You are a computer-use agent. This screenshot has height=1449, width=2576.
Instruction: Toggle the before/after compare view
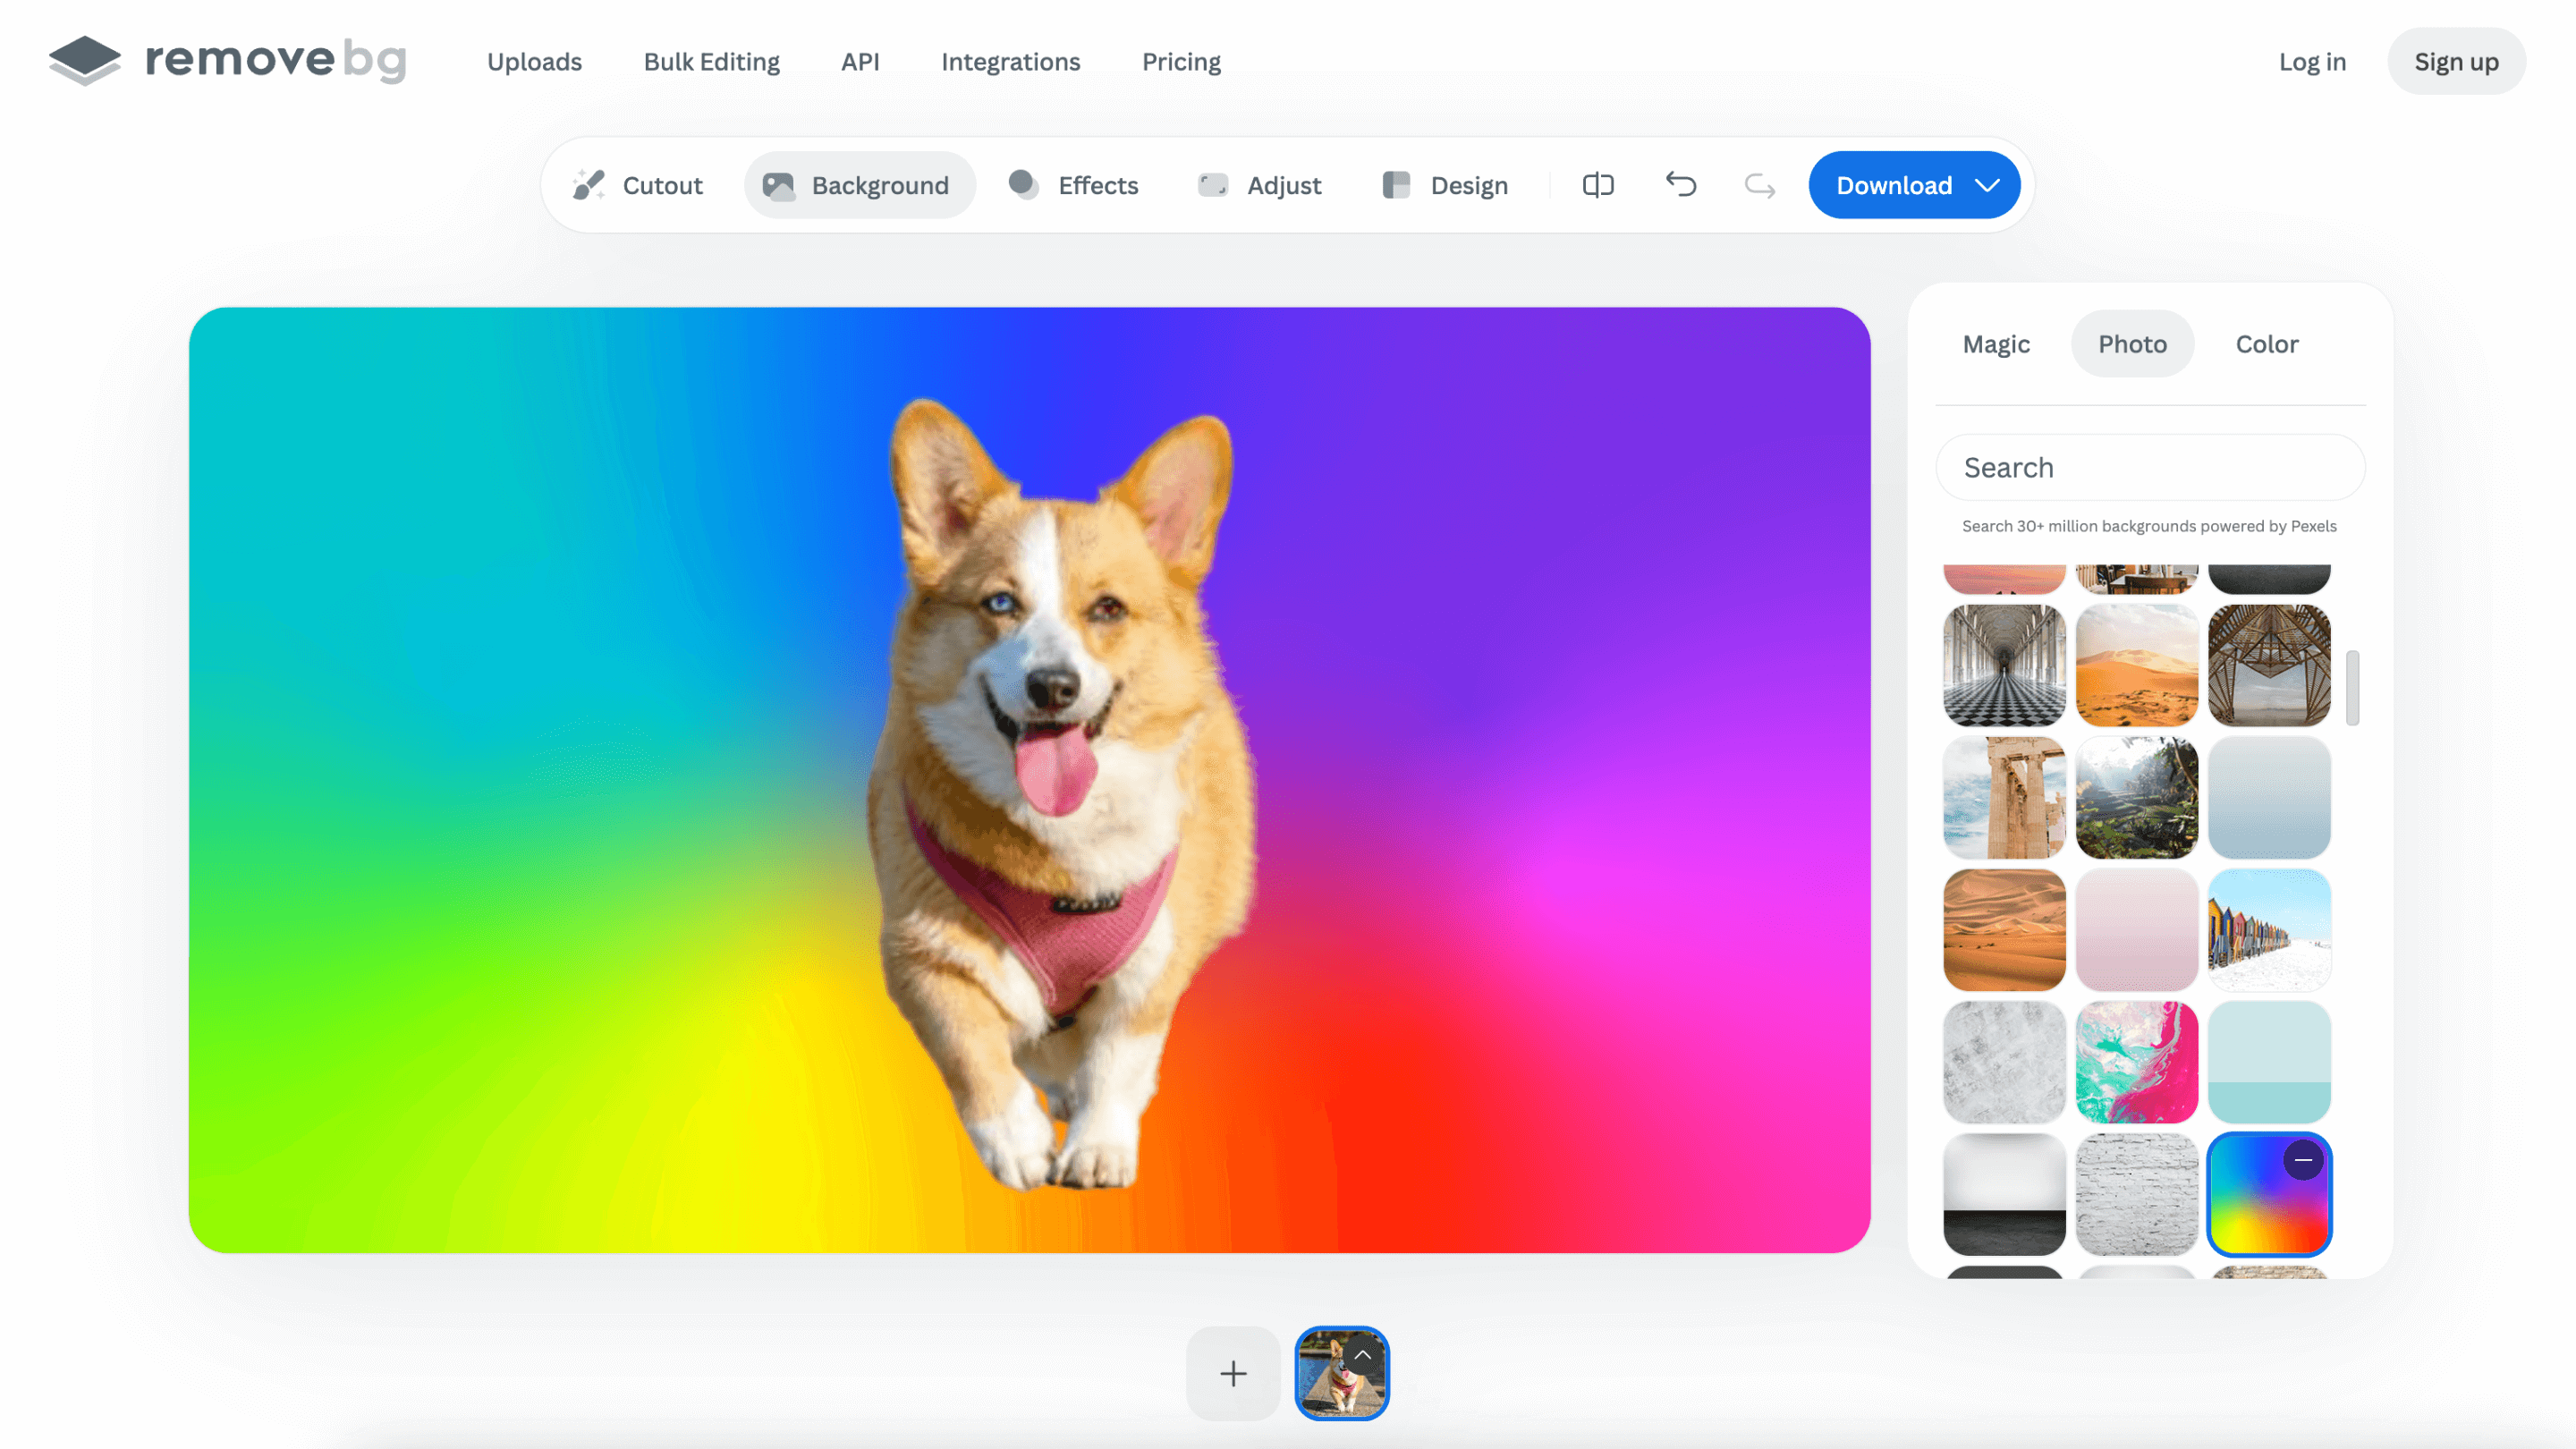coord(1598,185)
